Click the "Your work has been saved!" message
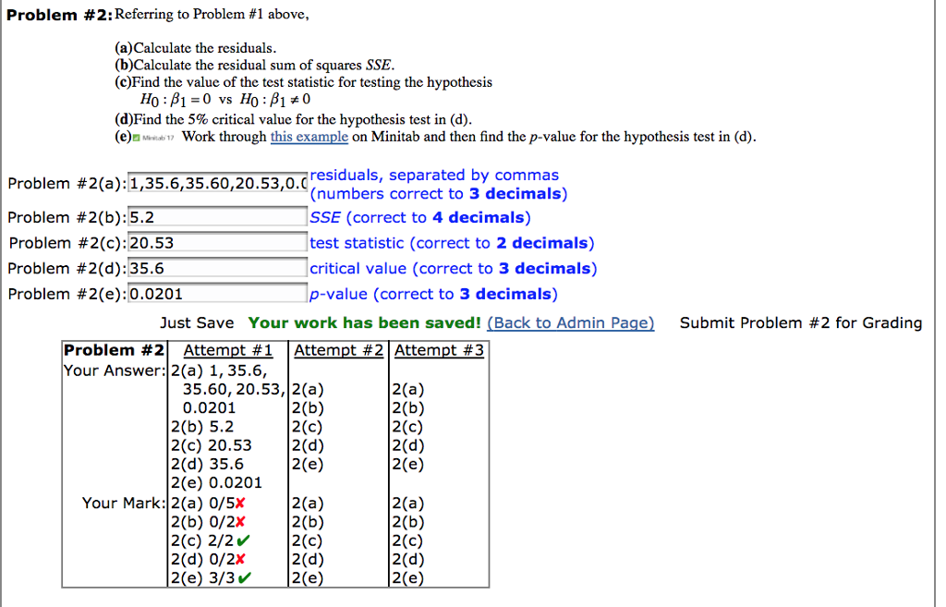The height and width of the screenshot is (607, 946). click(364, 322)
